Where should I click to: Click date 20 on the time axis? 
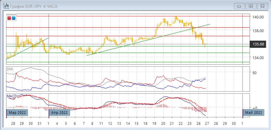(x=163, y=124)
